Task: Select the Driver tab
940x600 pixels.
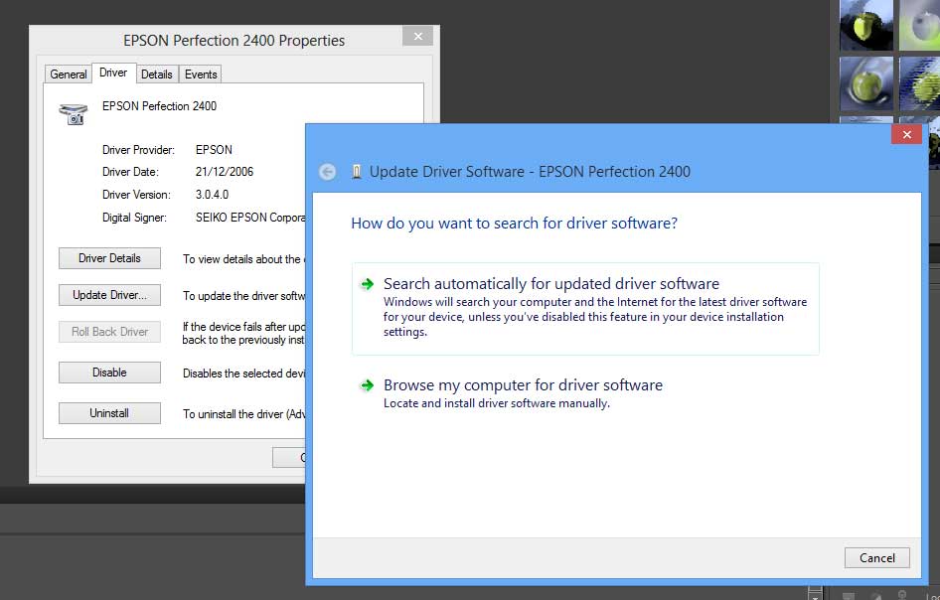Action: 113,74
